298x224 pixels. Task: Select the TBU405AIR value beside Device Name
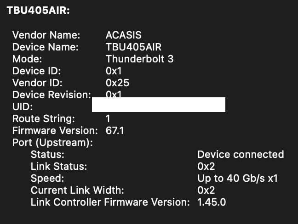pos(133,47)
